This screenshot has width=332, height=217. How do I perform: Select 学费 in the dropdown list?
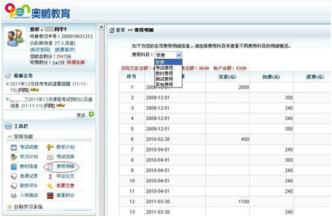point(168,62)
